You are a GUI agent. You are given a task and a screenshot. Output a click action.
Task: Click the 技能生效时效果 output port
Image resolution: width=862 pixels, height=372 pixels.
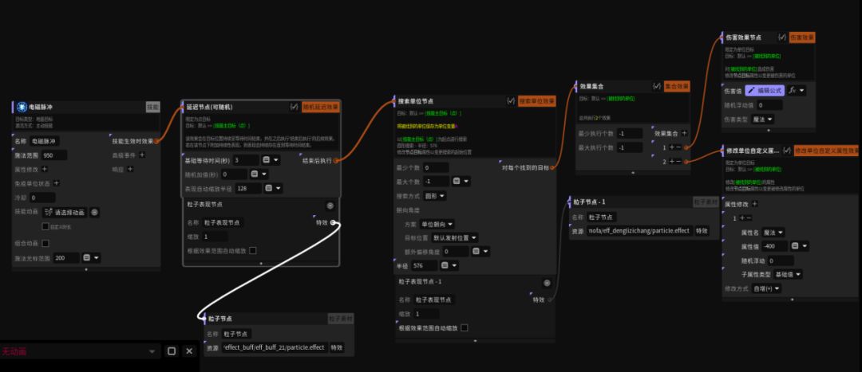point(157,141)
